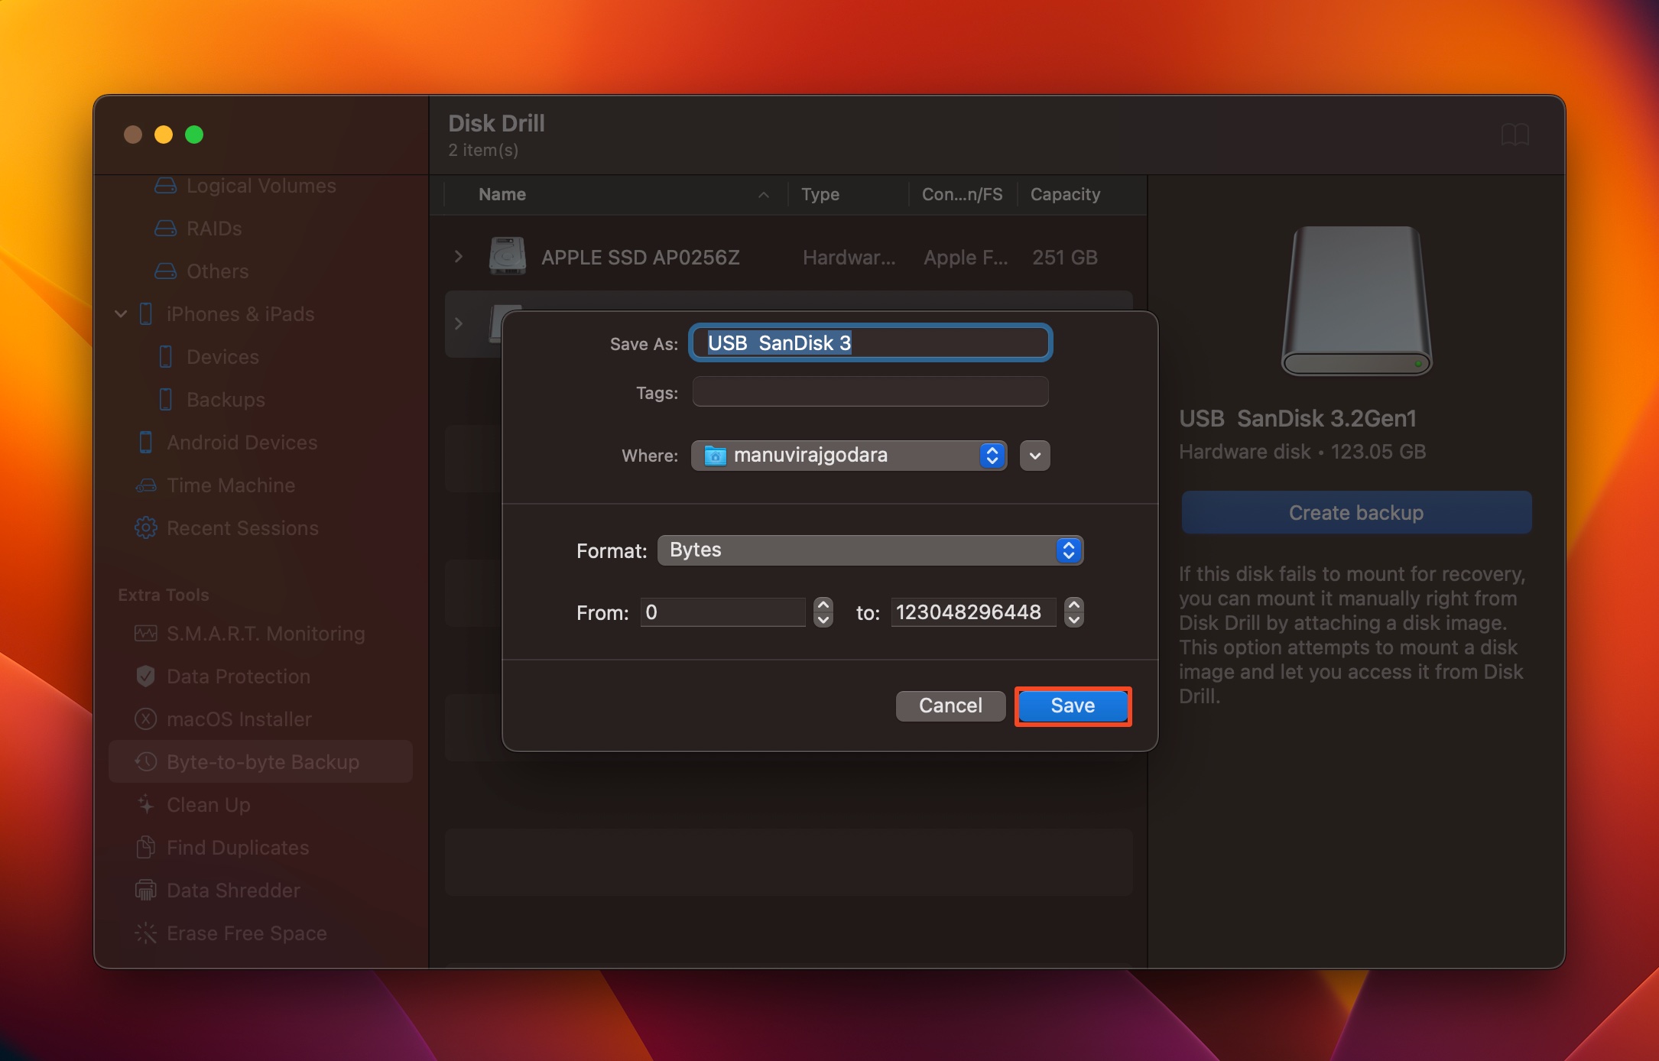Screen dimensions: 1659x1061
Task: Select the Recent Sessions menu item
Action: pos(242,527)
